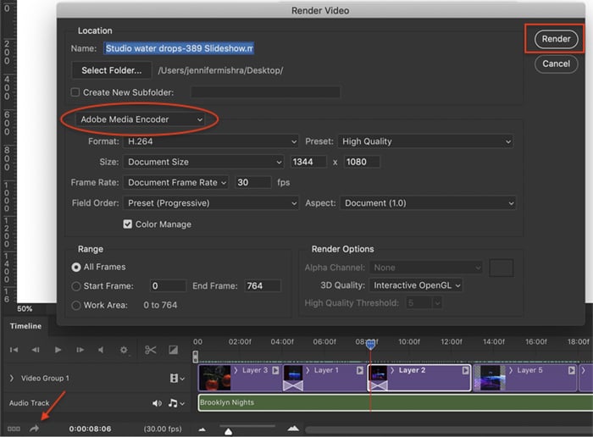Zoom in timeline with large mountains icon
The width and height of the screenshot is (593, 437).
[293, 429]
